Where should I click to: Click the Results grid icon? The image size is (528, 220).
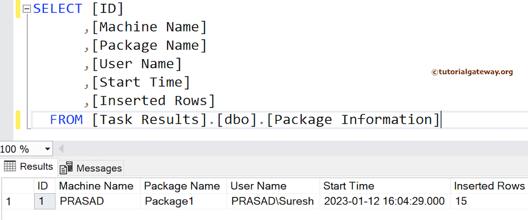(x=10, y=167)
